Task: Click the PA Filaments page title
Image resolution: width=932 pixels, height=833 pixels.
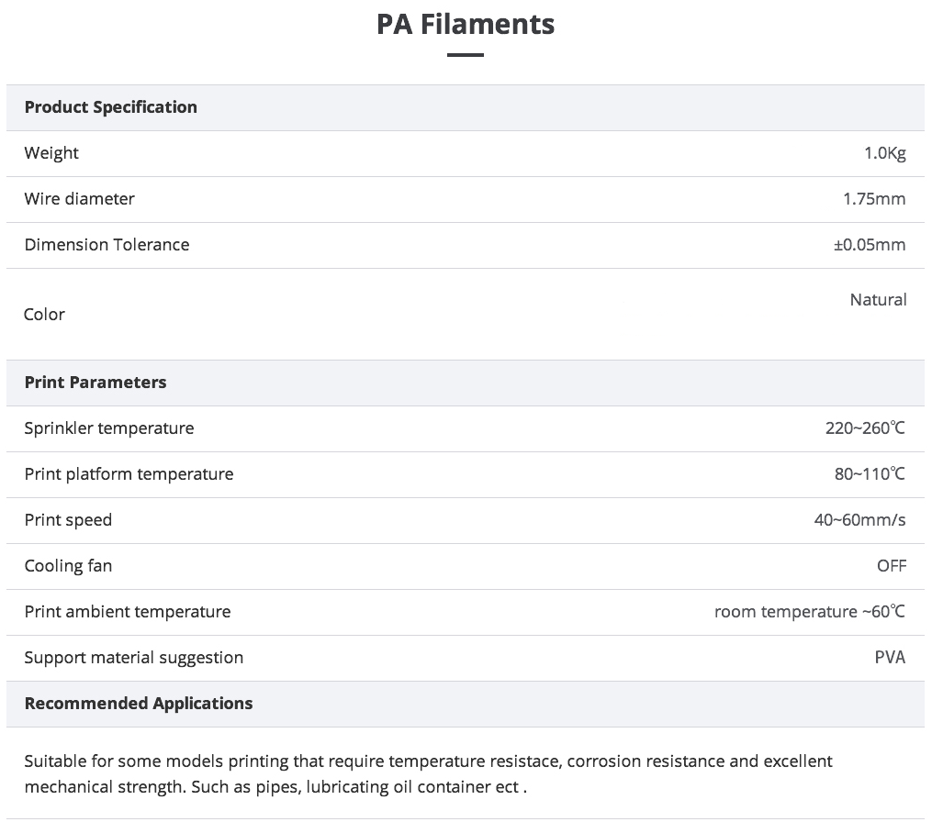Action: [466, 24]
